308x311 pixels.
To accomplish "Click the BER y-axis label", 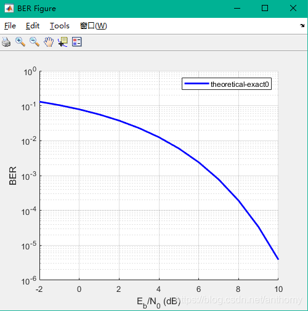I will tap(13, 176).
